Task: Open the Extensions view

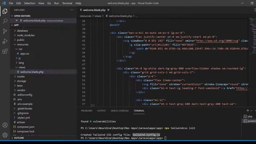Action: click(5, 51)
